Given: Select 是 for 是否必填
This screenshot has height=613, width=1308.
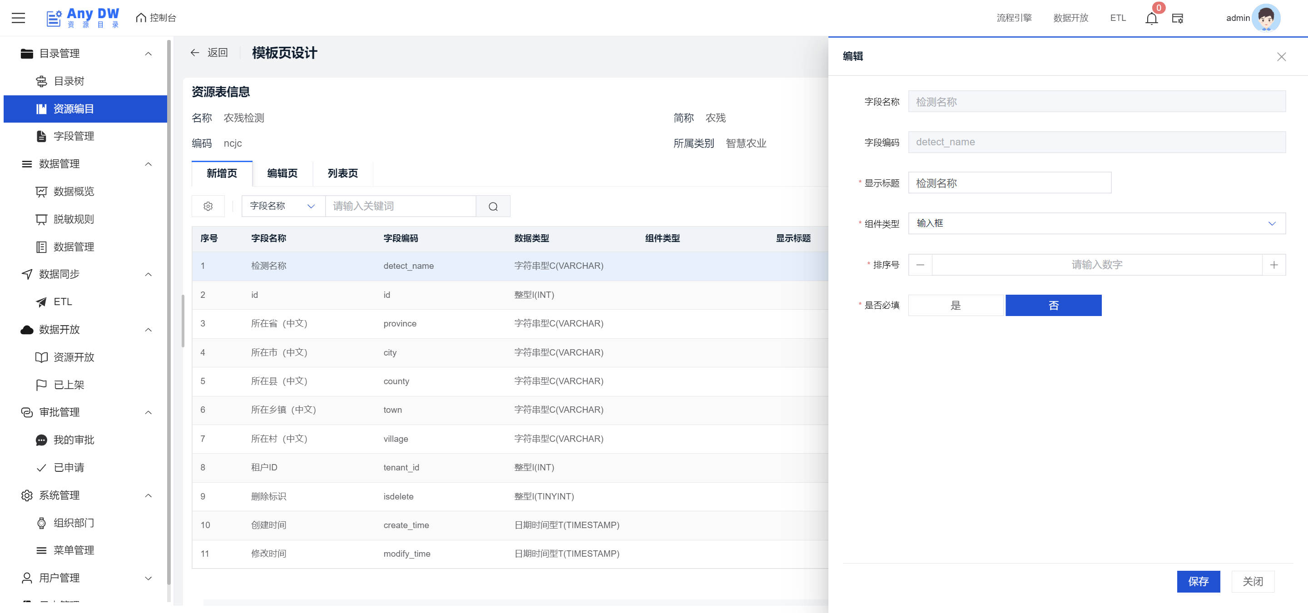Looking at the screenshot, I should (x=956, y=306).
